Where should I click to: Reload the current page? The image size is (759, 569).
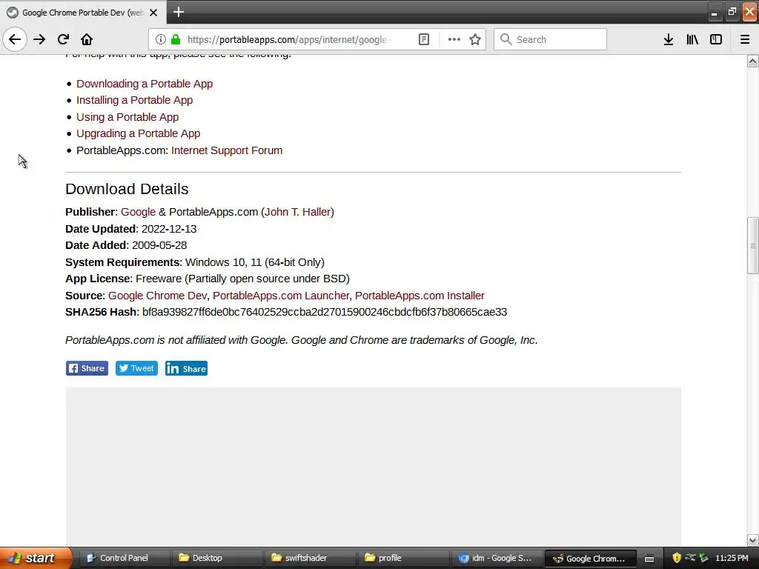pyautogui.click(x=63, y=39)
